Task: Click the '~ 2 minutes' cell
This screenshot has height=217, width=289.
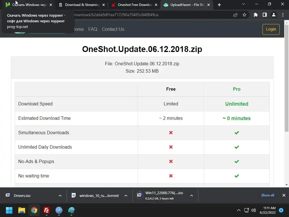Action: point(171,118)
